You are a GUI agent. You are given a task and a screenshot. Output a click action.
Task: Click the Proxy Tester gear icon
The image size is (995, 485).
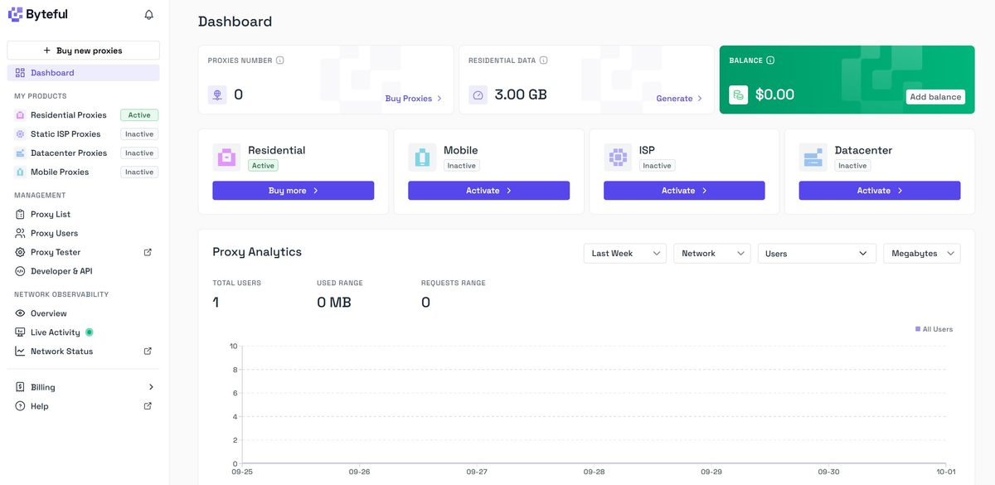coord(21,252)
